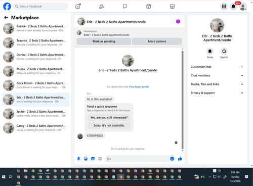Choose a GIF icon
Screen dimensions: 253x186
tap(100, 159)
